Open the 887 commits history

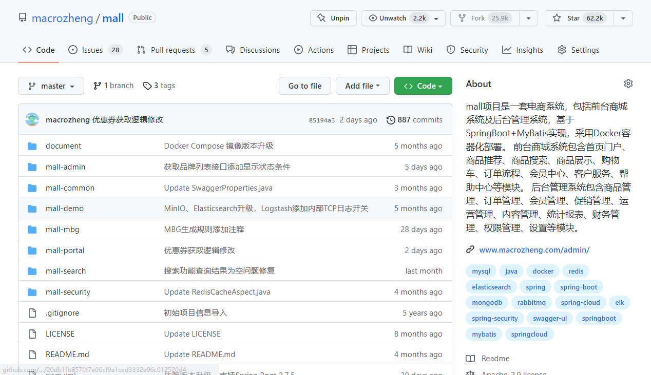click(414, 120)
